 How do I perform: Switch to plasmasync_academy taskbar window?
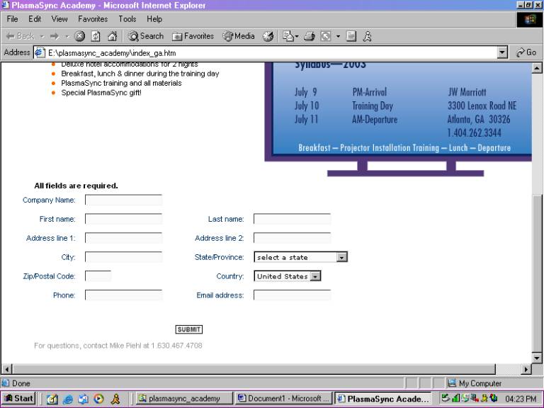pos(184,398)
